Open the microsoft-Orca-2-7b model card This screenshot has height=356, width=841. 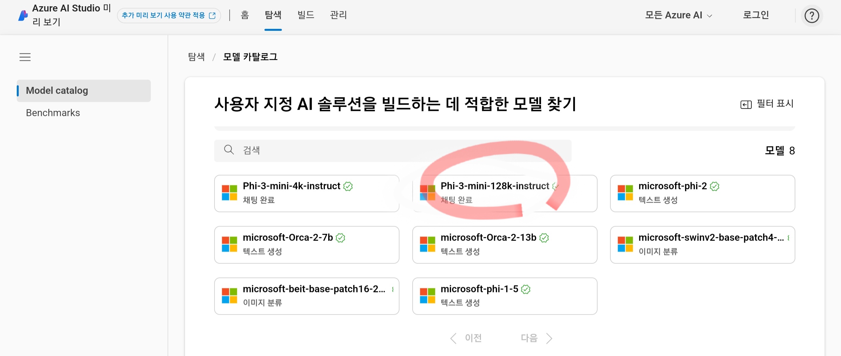coord(306,244)
